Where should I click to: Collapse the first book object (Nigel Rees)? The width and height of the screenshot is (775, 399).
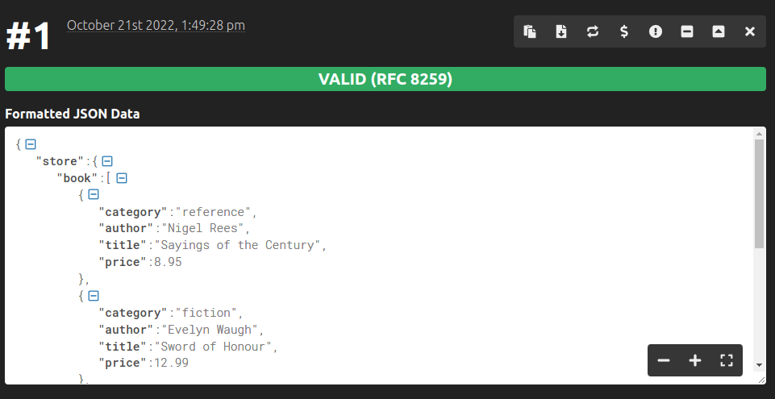(94, 195)
